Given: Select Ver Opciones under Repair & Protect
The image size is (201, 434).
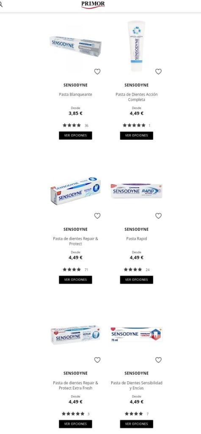Looking at the screenshot, I should (x=76, y=280).
